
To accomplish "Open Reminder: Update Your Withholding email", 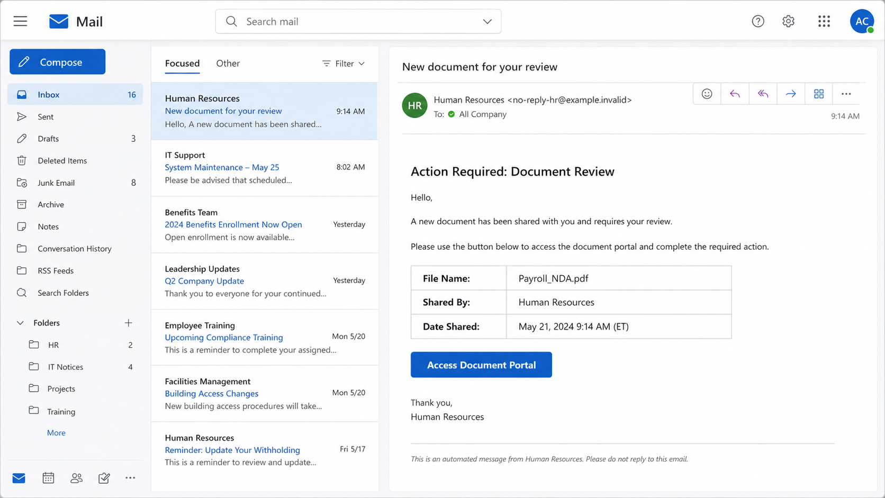I will click(265, 450).
